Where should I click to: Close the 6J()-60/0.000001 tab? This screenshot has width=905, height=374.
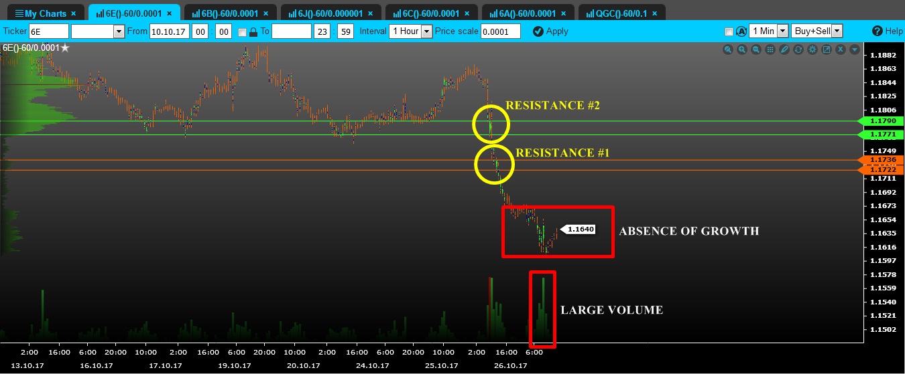click(371, 13)
